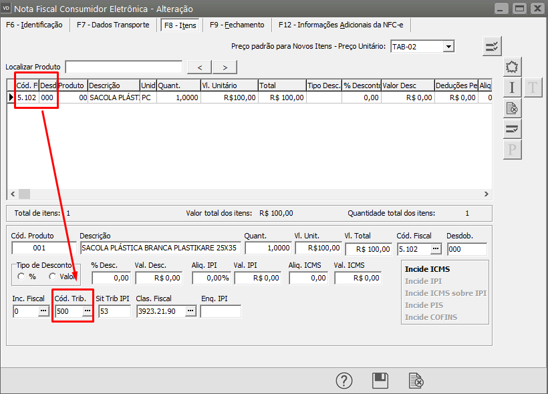Expand the TAB-02 price table dropdown
This screenshot has height=394, width=548.
click(x=448, y=46)
